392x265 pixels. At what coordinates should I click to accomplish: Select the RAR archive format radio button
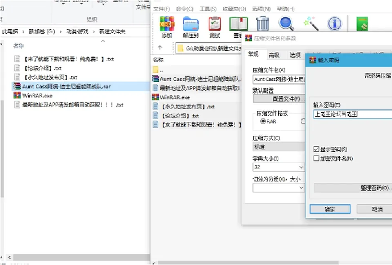click(x=263, y=121)
